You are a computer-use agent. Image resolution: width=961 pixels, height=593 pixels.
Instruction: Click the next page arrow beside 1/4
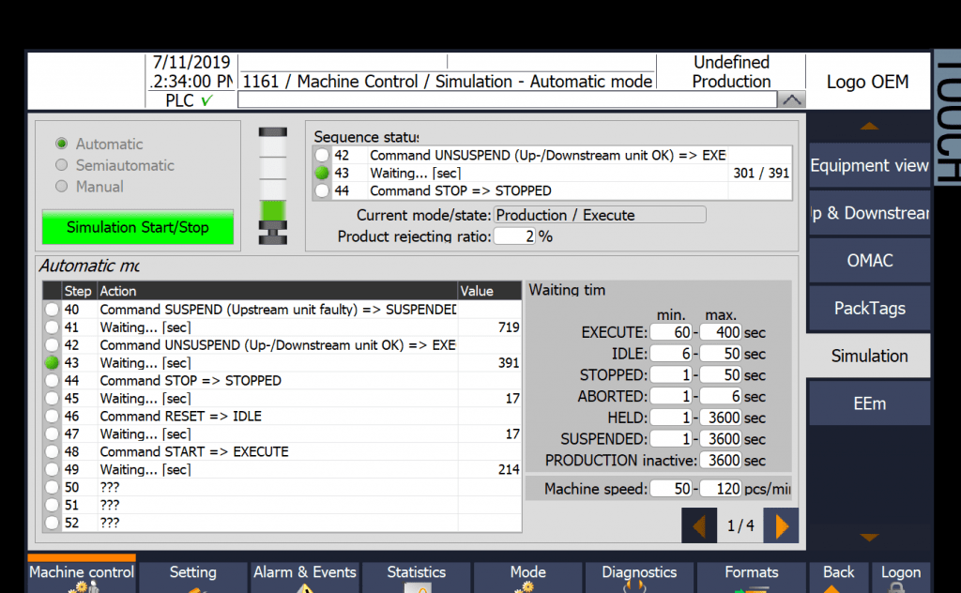[782, 526]
